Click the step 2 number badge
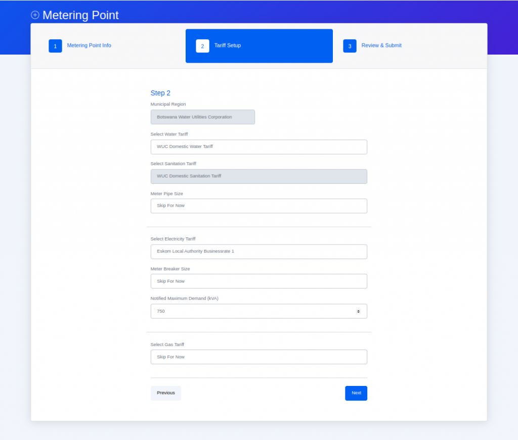Viewport: 518px width, 440px height. pyautogui.click(x=202, y=45)
